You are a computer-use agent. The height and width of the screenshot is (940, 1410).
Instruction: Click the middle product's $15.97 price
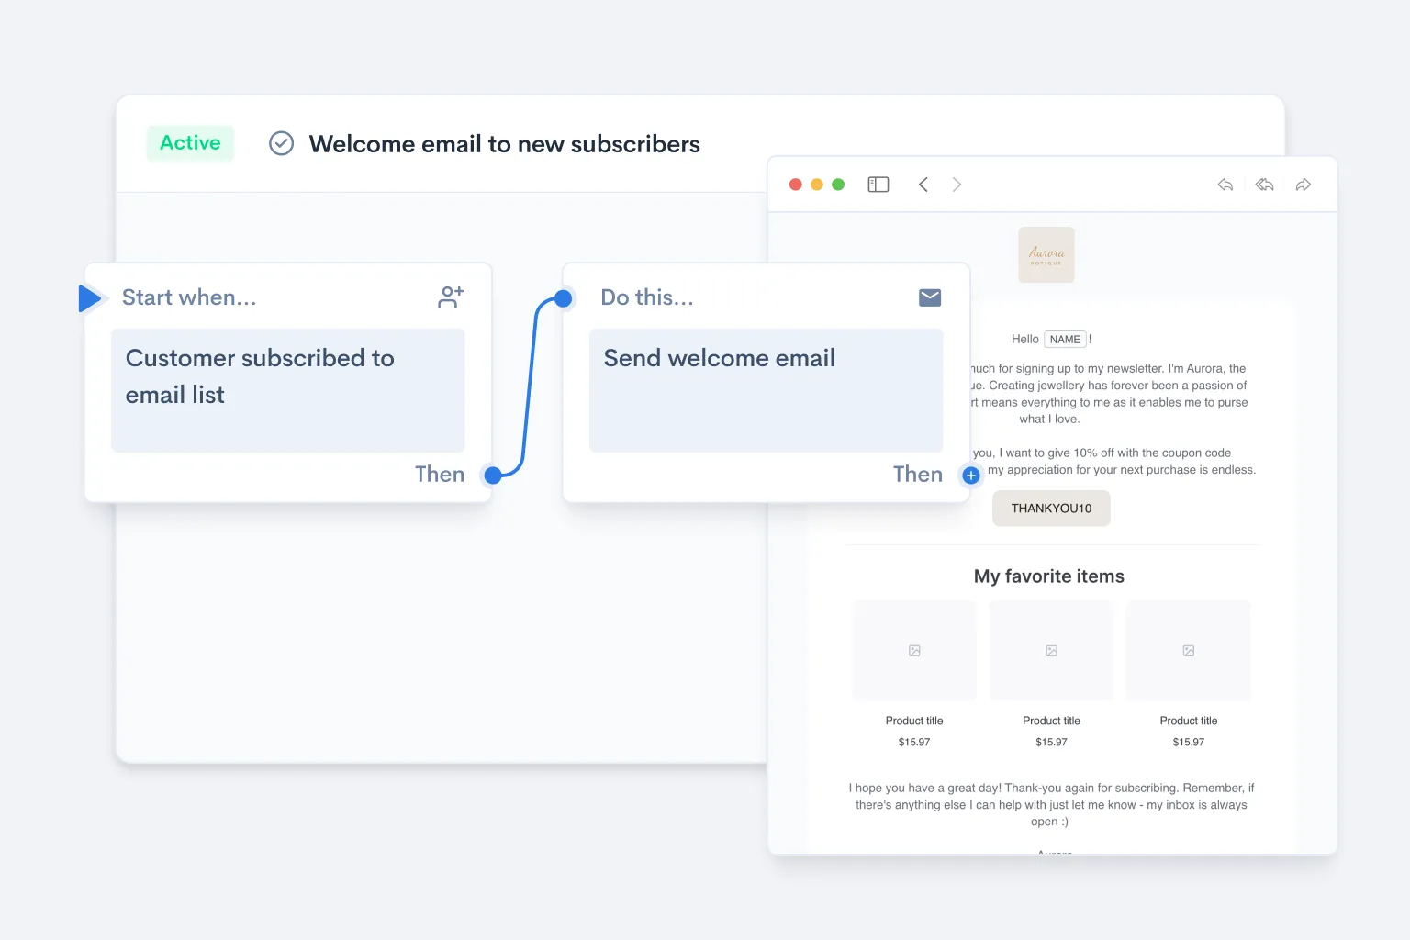coord(1052,742)
